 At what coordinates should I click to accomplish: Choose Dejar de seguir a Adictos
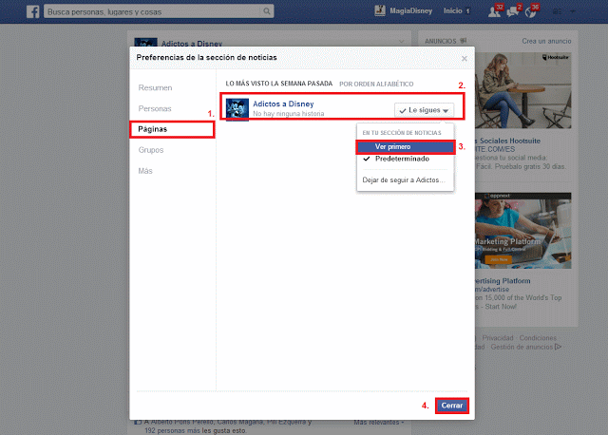[x=404, y=180]
